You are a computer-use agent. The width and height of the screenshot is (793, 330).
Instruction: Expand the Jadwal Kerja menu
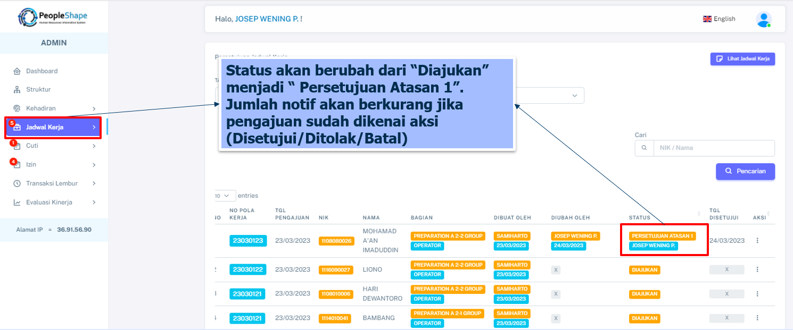pos(53,128)
